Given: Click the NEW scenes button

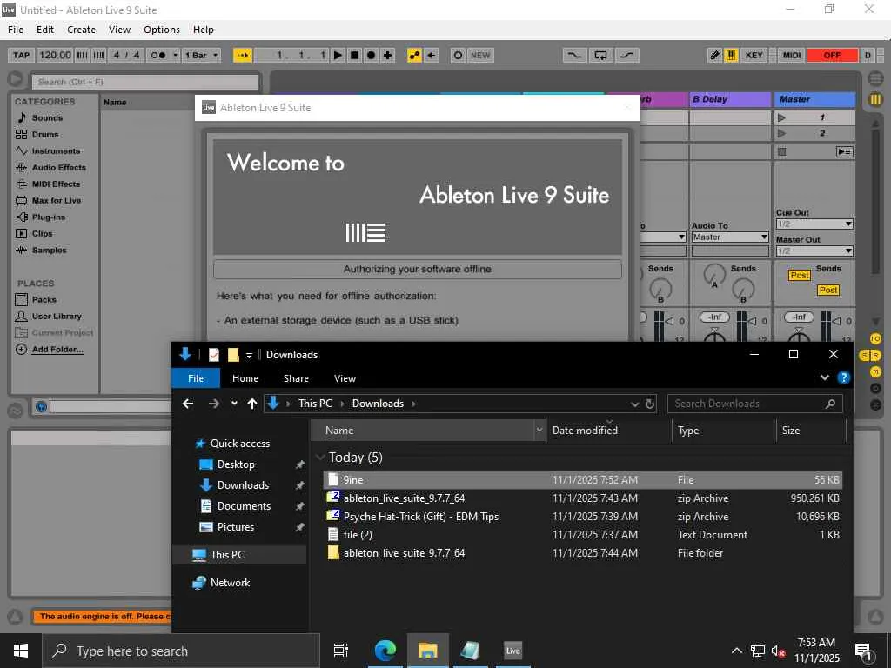Looking at the screenshot, I should point(480,55).
